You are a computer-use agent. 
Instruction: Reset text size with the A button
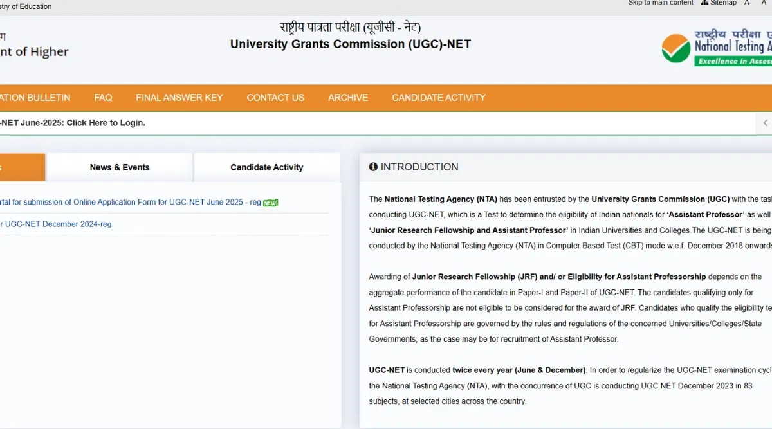[764, 3]
